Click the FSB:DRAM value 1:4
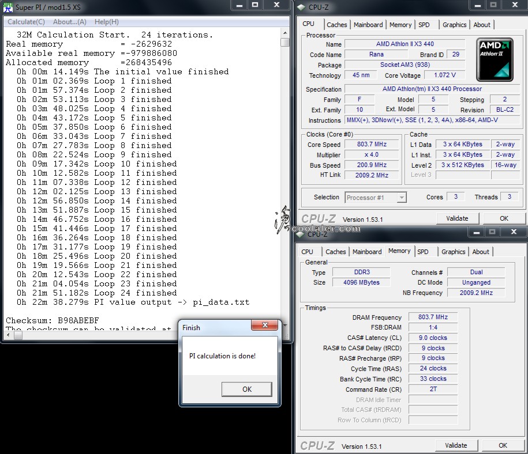 (433, 328)
